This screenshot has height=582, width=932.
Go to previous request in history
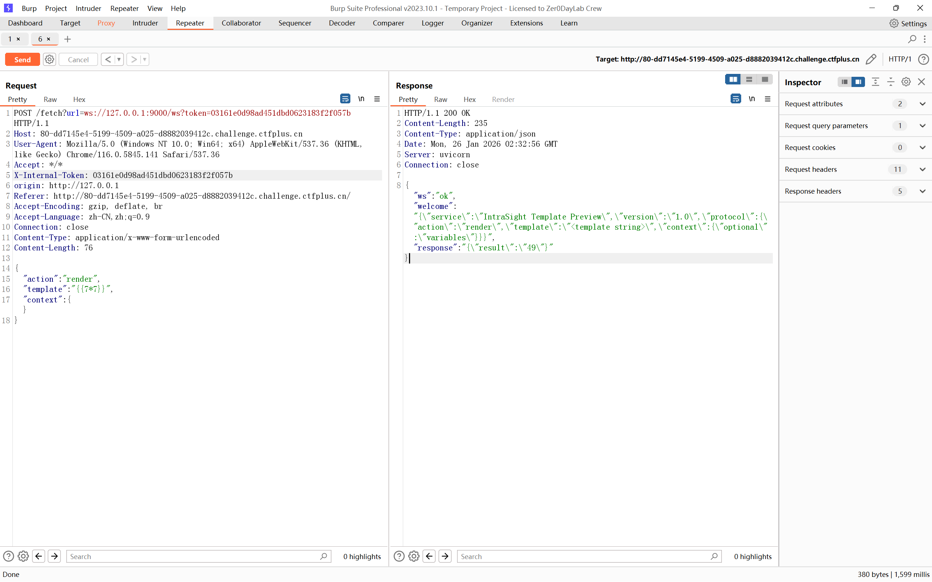coord(108,59)
